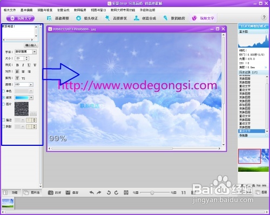Click the 基础调整 toolbar icon
The width and height of the screenshot is (270, 215).
(49, 18)
